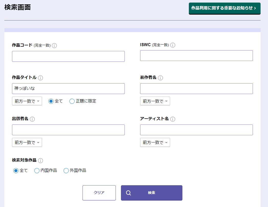Open 前方一致で dropdown under 作品タイトル

27,101
